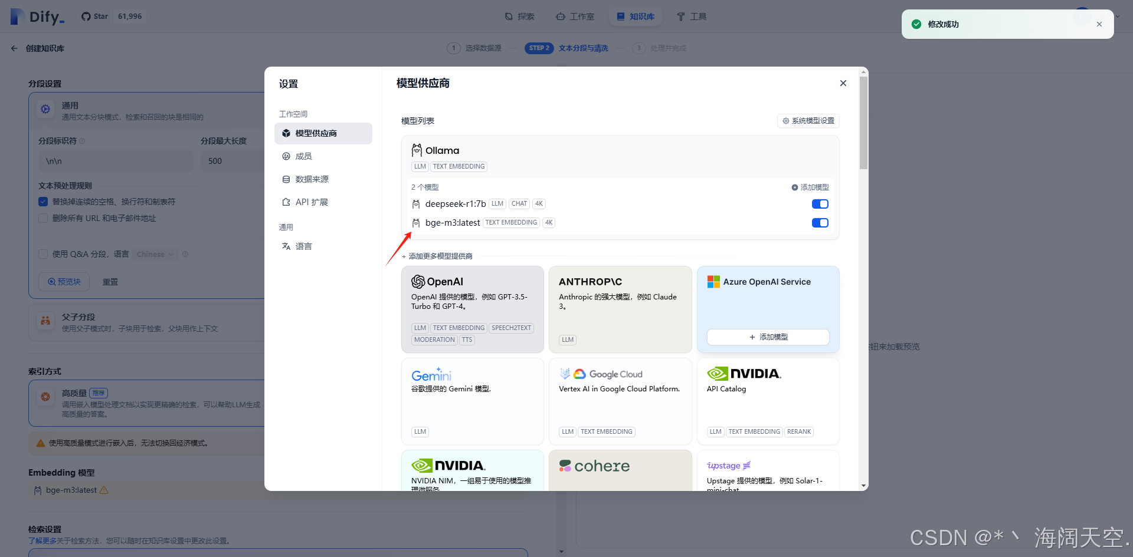
Task: Click the 通用 mode gear icon
Action: (x=45, y=109)
